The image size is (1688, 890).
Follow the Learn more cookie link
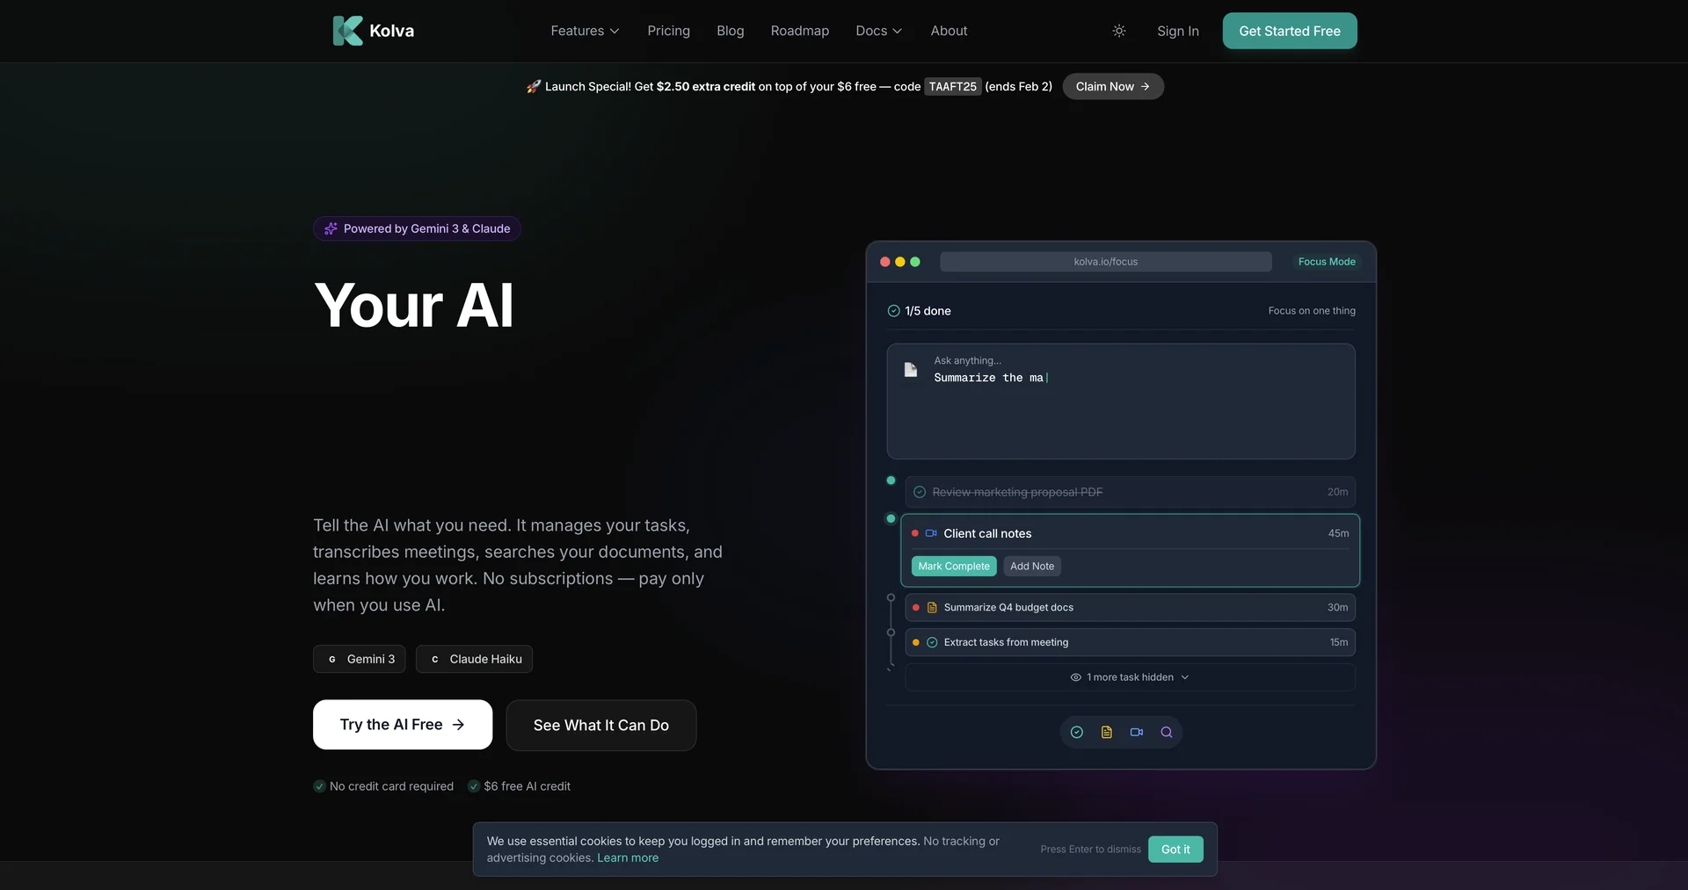[x=627, y=858]
